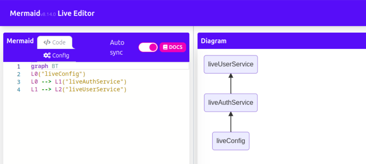
Task: Click the code brackets icon on Code tab
Action: point(47,42)
